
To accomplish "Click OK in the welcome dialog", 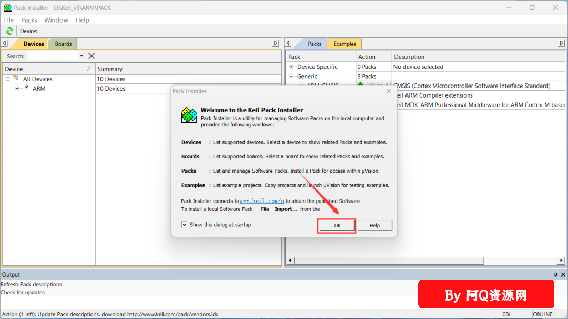I will pos(337,226).
